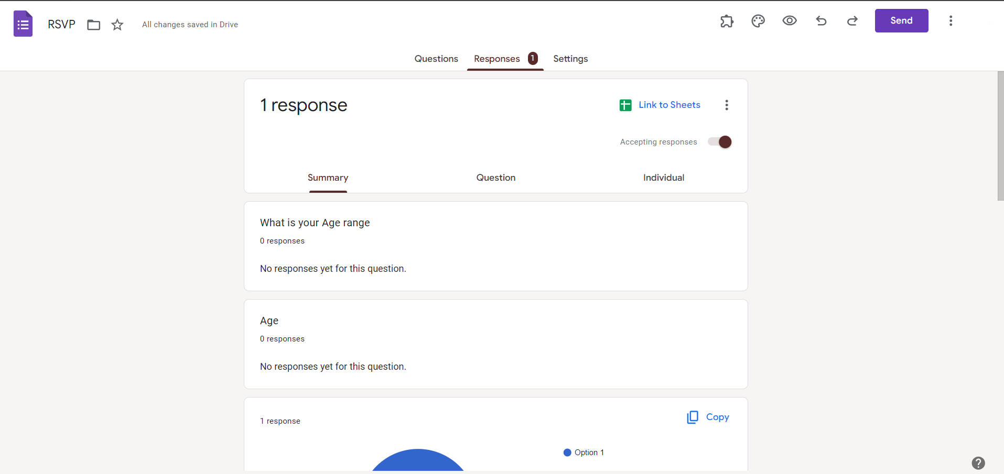The image size is (1004, 474).
Task: Click the responses count badge
Action: click(x=533, y=58)
